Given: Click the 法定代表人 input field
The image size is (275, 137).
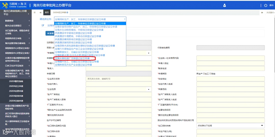Looking at the screenshot, I should click(119, 84).
